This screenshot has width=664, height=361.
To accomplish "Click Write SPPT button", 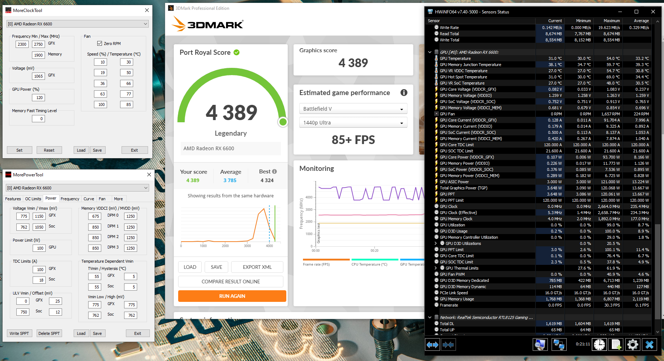I will click(19, 333).
